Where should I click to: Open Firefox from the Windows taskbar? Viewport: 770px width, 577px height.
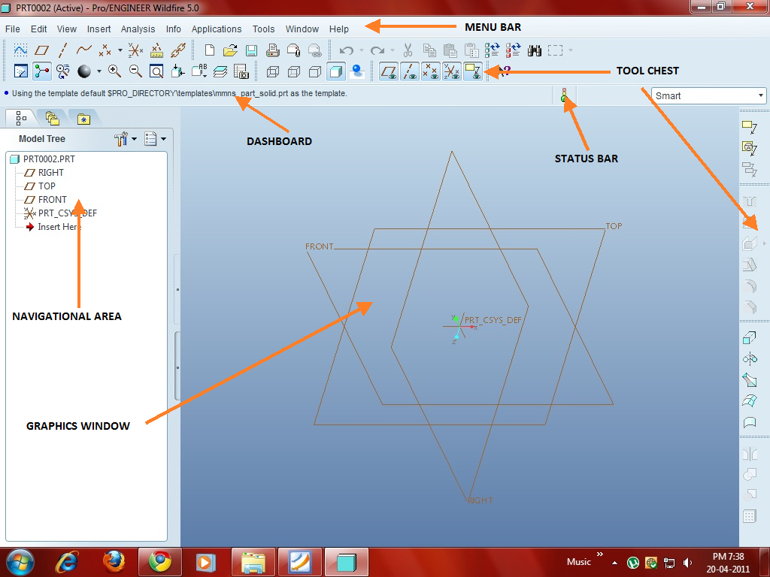pyautogui.click(x=114, y=562)
